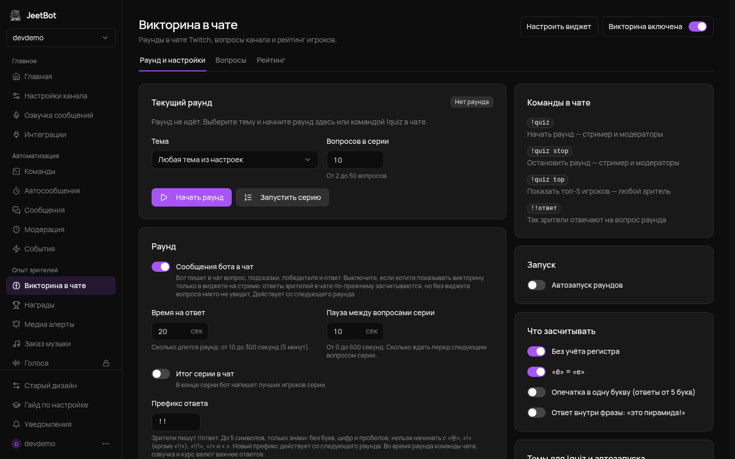This screenshot has width=735, height=459.
Task: Click the list icon in Запустить серию
Action: [248, 197]
